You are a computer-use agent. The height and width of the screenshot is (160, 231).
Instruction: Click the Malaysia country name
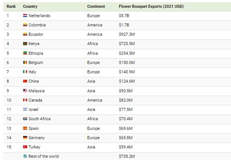pyautogui.click(x=37, y=91)
